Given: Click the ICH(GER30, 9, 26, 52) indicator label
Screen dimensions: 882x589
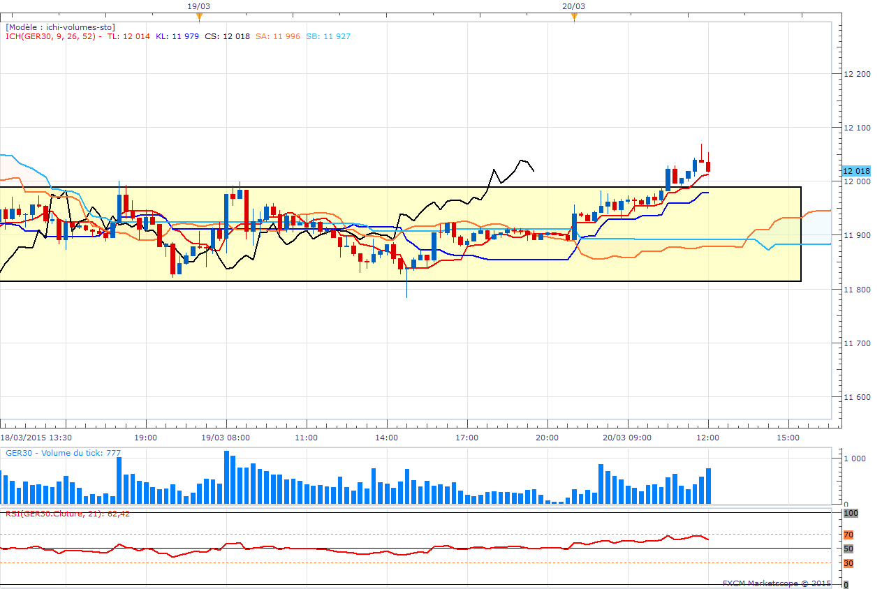Looking at the screenshot, I should point(52,36).
